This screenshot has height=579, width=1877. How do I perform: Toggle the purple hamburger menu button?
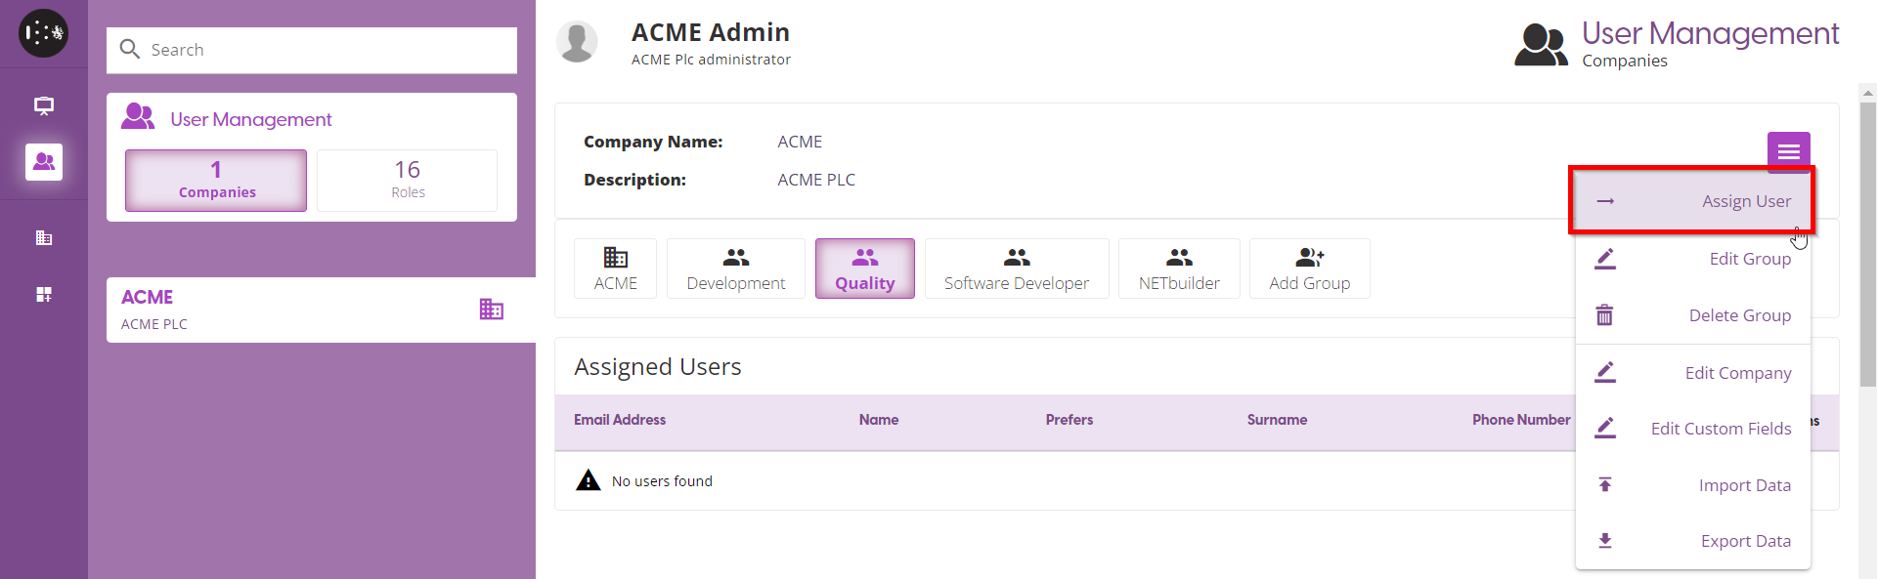pos(1788,151)
